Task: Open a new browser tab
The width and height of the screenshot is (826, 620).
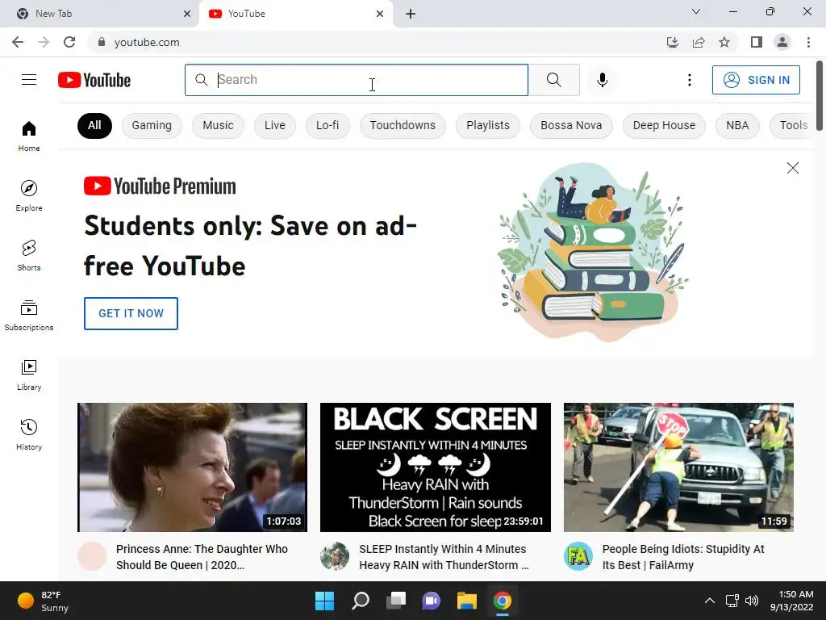Action: coord(411,14)
